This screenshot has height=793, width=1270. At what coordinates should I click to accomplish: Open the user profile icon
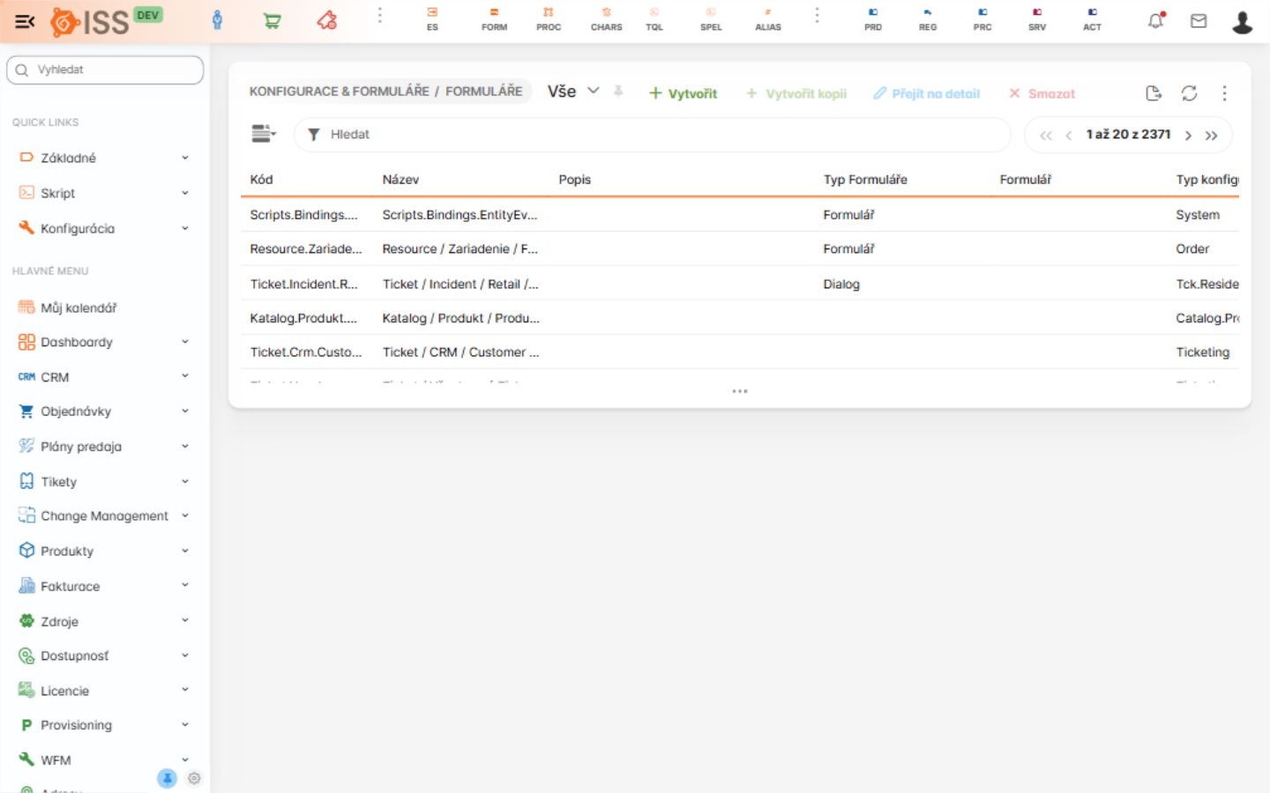click(1242, 21)
